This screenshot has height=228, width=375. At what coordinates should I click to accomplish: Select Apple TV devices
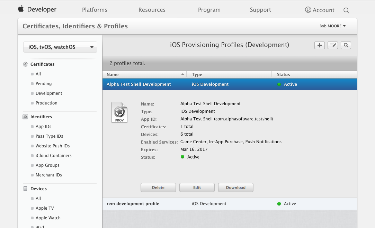45,208
